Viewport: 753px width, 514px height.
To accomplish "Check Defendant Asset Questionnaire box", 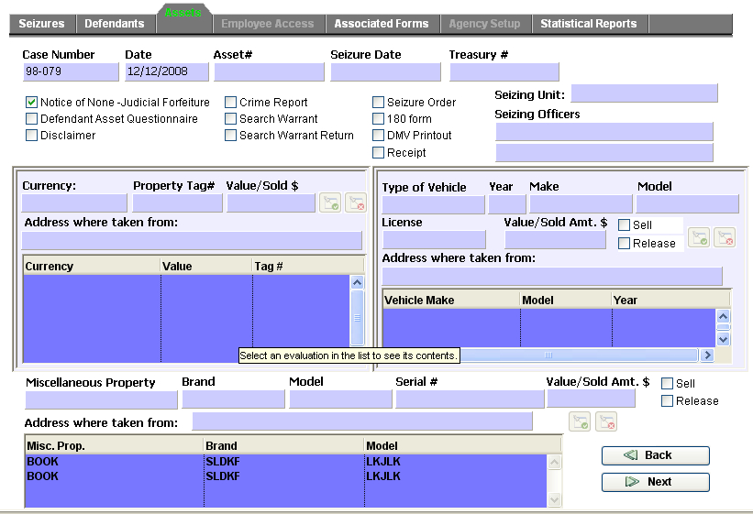I will coord(32,118).
